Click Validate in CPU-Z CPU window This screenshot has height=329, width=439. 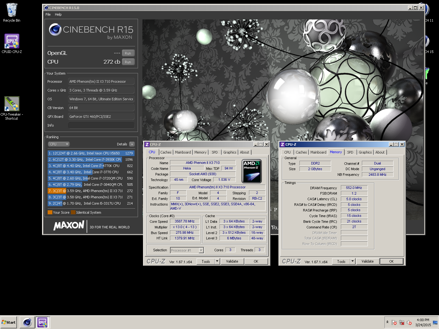point(232,261)
